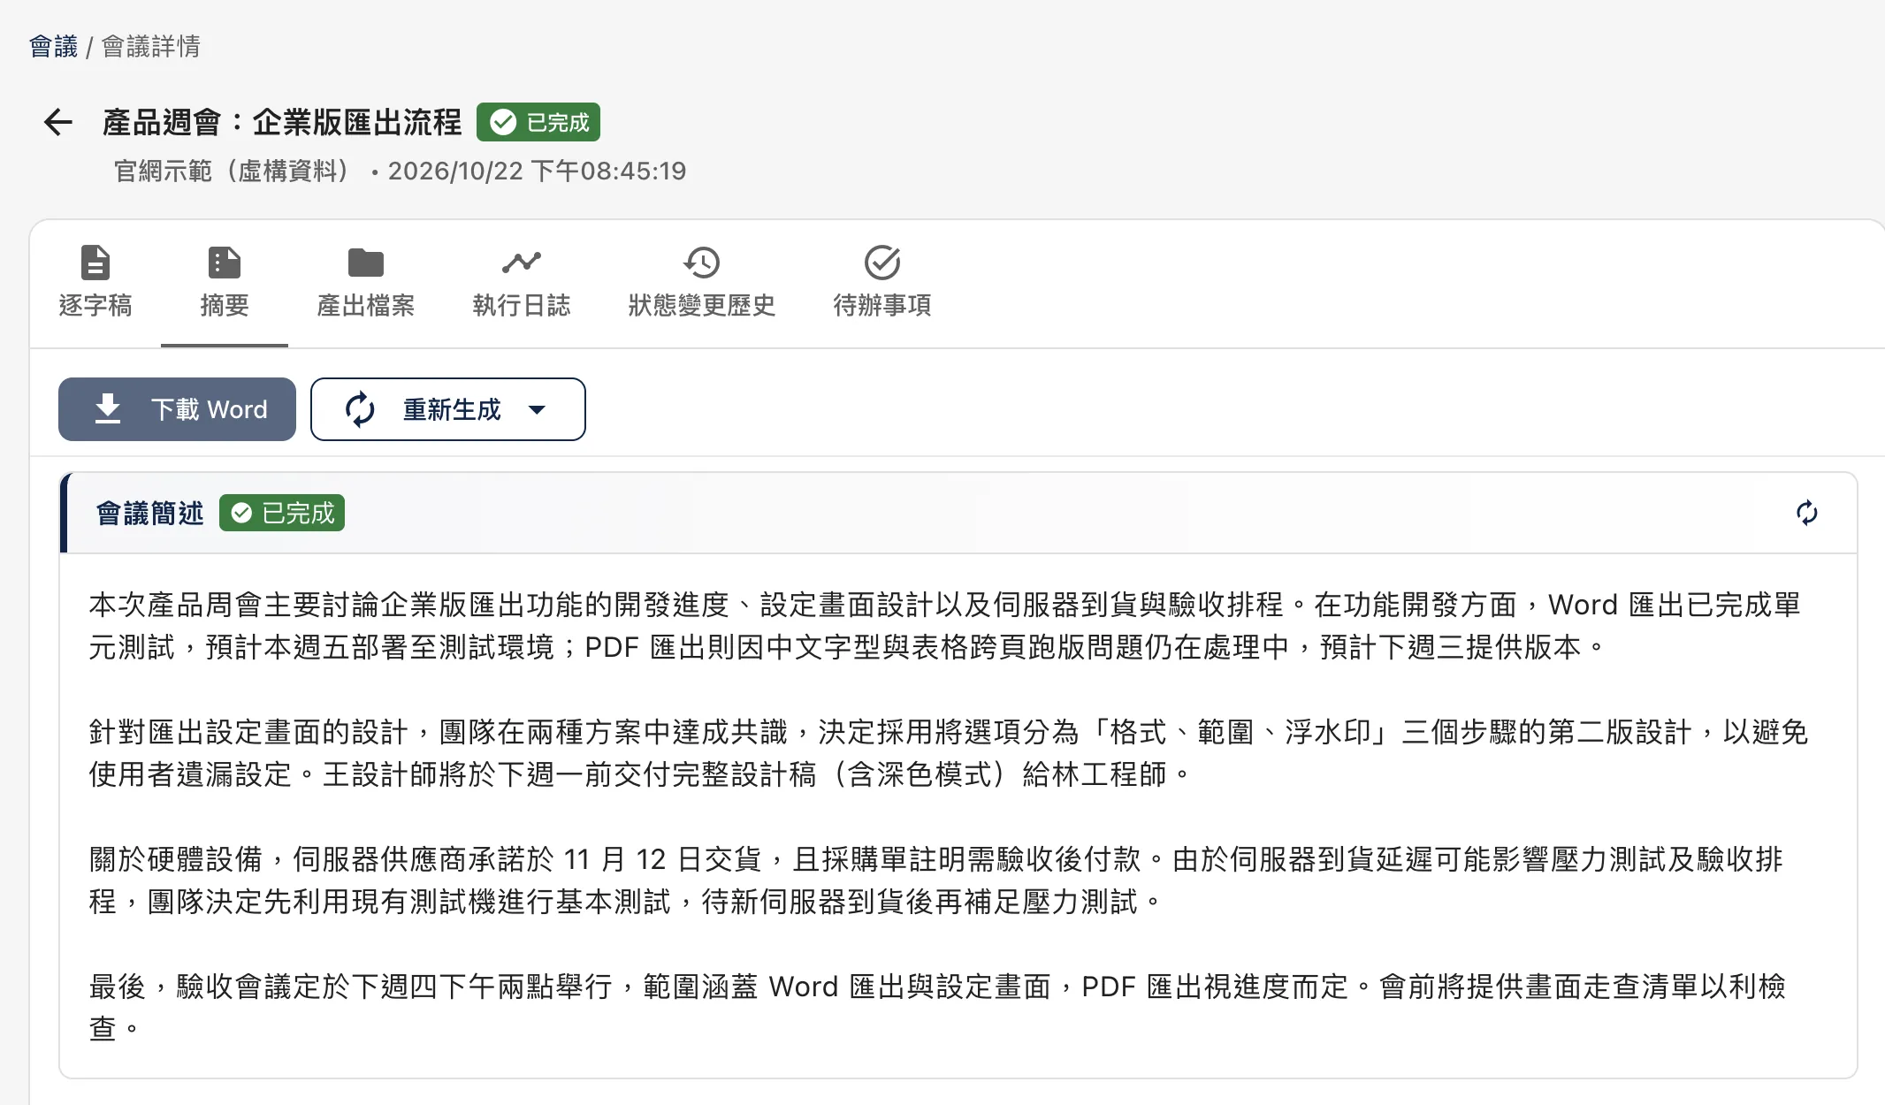Click the paragraph starting with 最後，驗收會議

point(937,1008)
